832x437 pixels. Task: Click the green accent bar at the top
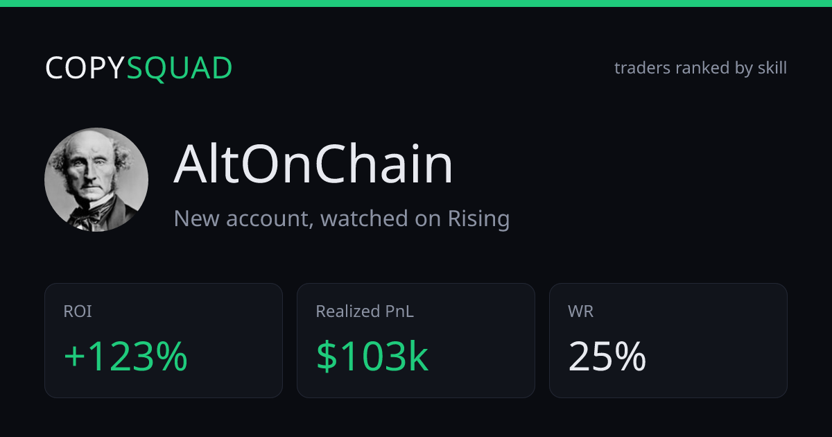point(416,3)
